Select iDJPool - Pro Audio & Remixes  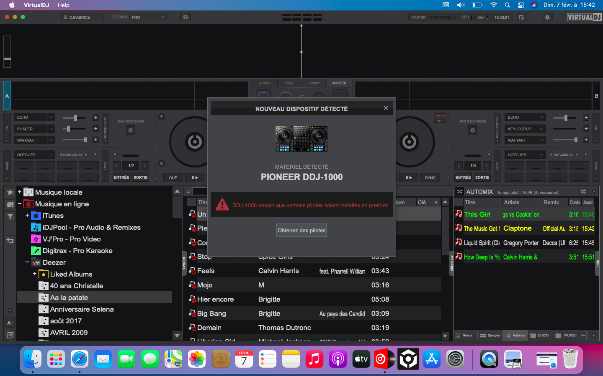[x=91, y=227]
